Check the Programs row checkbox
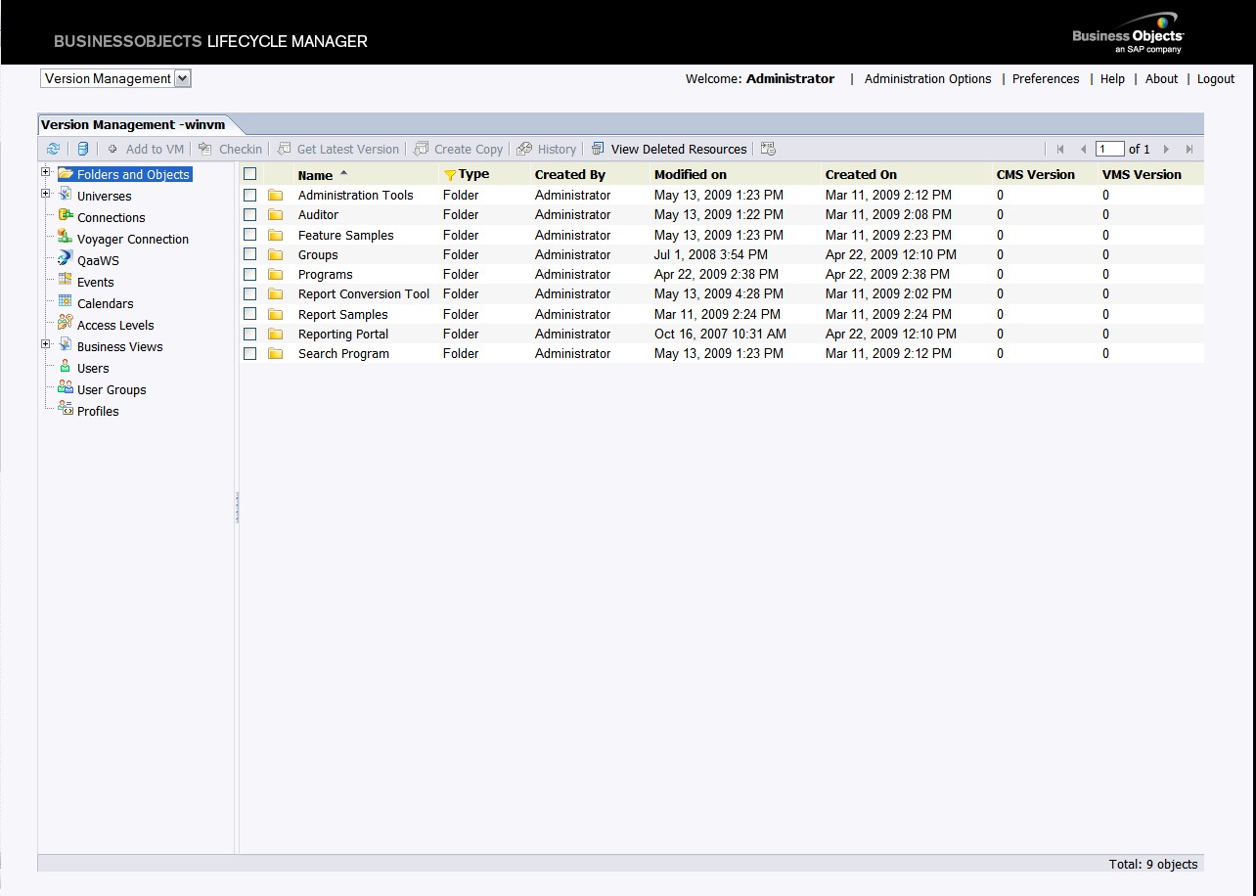This screenshot has height=896, width=1256. pos(250,274)
